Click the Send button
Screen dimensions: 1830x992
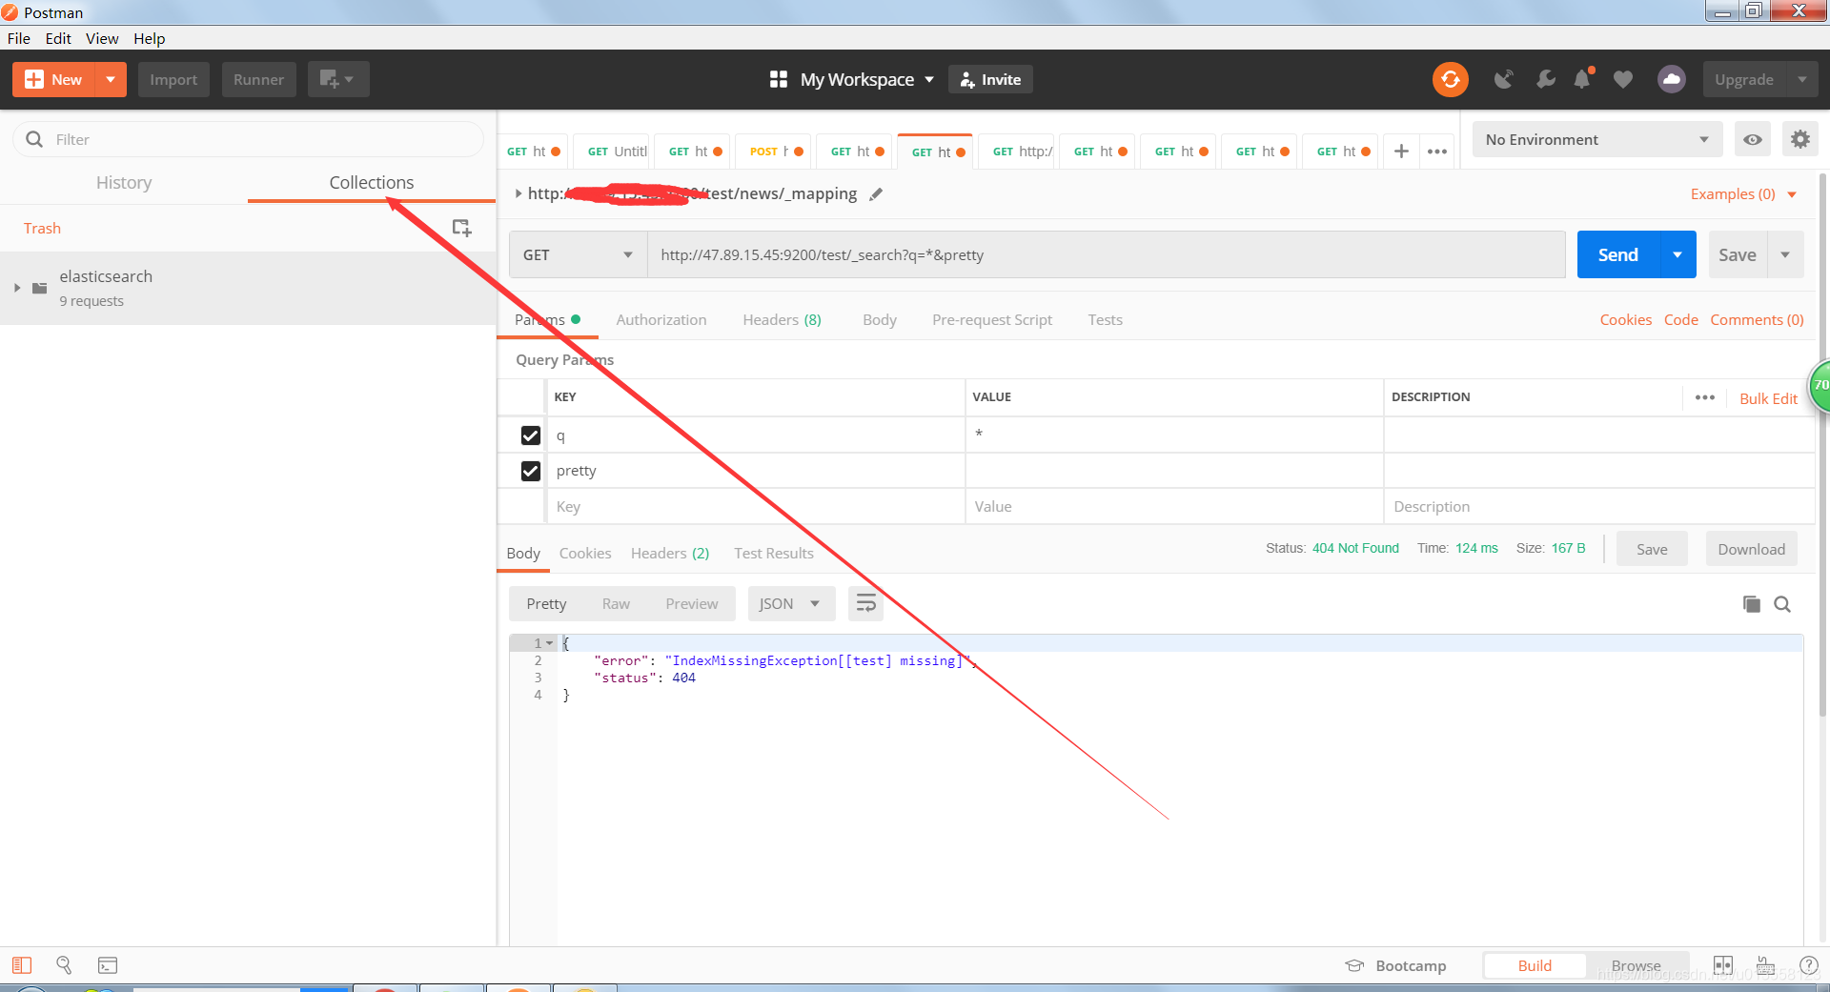coord(1618,254)
